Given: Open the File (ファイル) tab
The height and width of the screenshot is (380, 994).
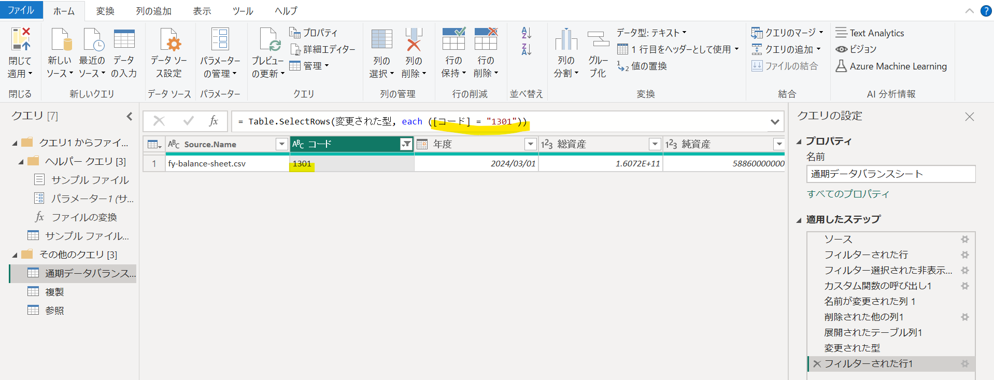Looking at the screenshot, I should pyautogui.click(x=21, y=10).
